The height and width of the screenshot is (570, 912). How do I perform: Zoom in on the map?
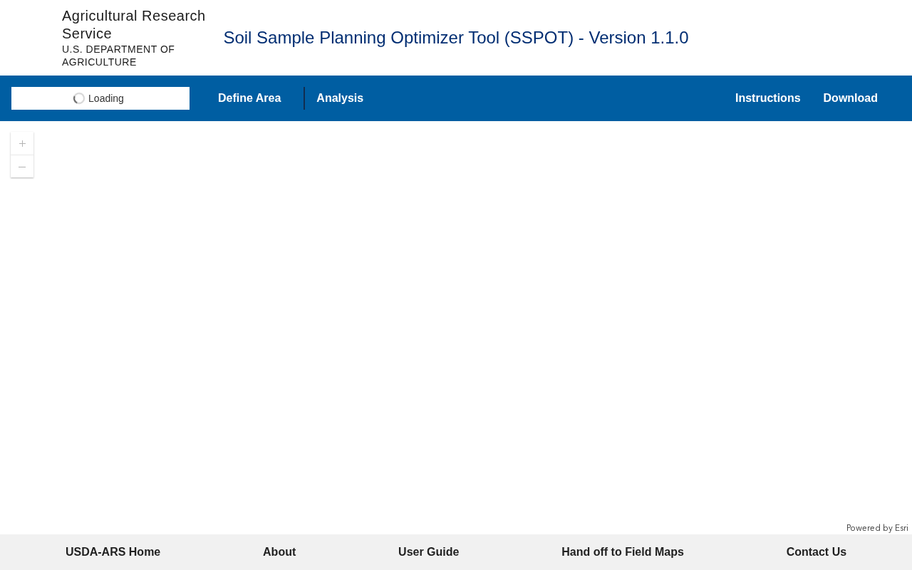22,143
